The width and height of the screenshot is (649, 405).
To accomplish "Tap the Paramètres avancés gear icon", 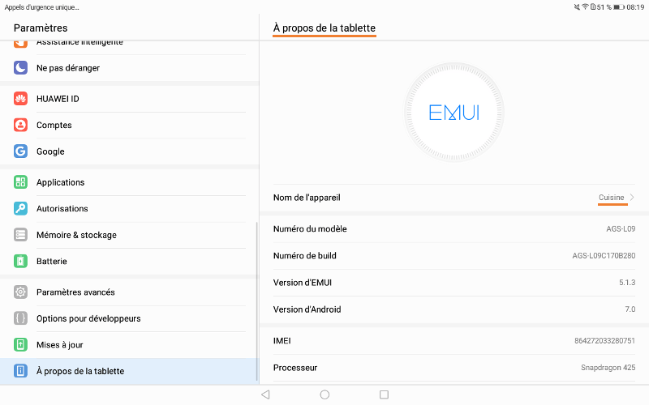I will tap(21, 292).
